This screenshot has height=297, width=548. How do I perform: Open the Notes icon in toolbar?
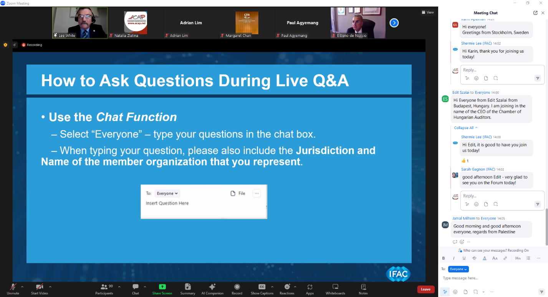click(x=363, y=289)
